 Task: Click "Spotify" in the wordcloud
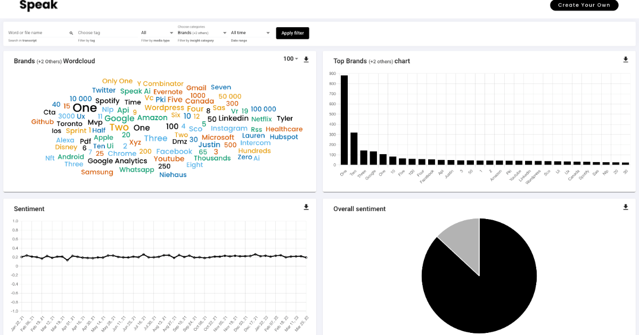pyautogui.click(x=107, y=101)
